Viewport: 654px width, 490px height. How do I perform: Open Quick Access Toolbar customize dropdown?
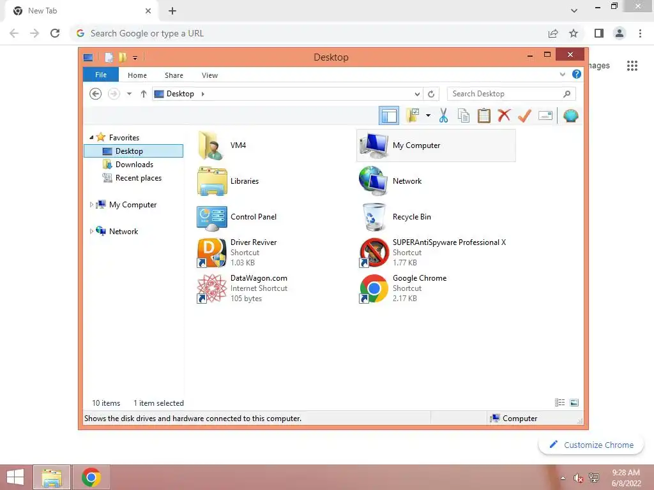tap(135, 57)
